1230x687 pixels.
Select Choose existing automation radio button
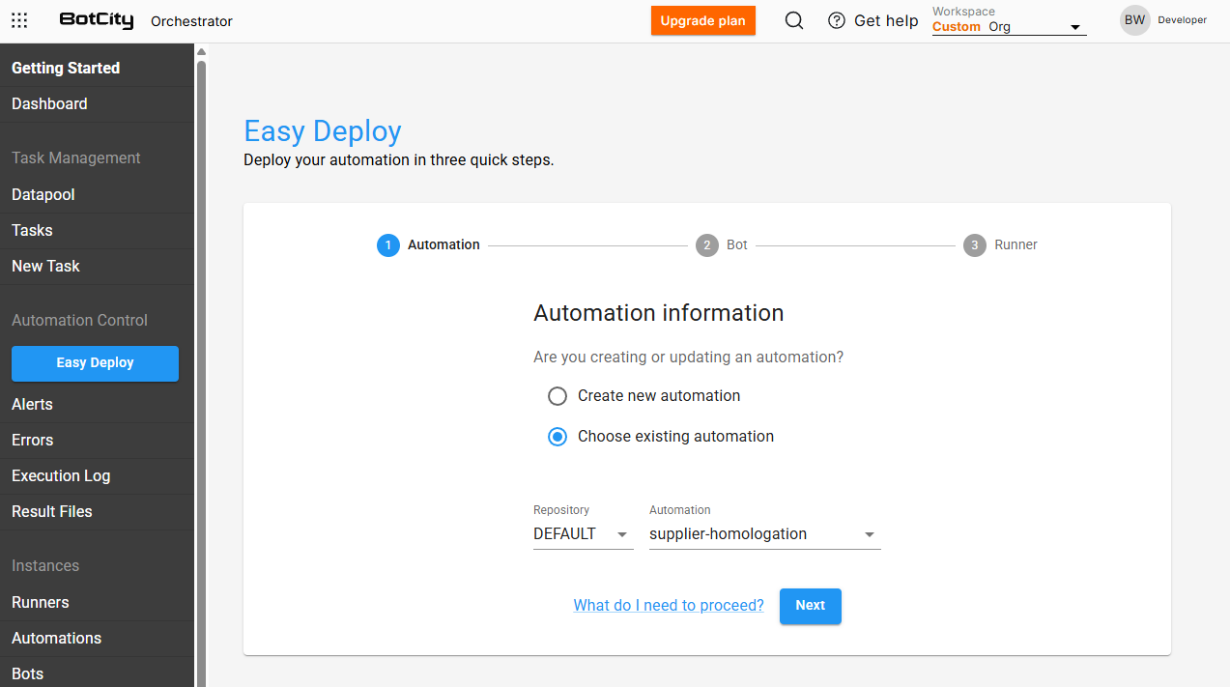tap(558, 437)
